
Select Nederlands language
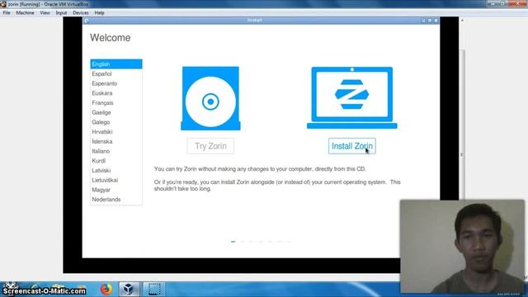tap(116, 200)
